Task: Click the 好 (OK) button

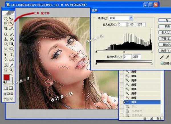Action: pos(164,20)
